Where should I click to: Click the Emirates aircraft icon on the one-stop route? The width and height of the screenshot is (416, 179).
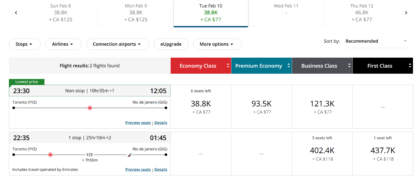tap(129, 155)
